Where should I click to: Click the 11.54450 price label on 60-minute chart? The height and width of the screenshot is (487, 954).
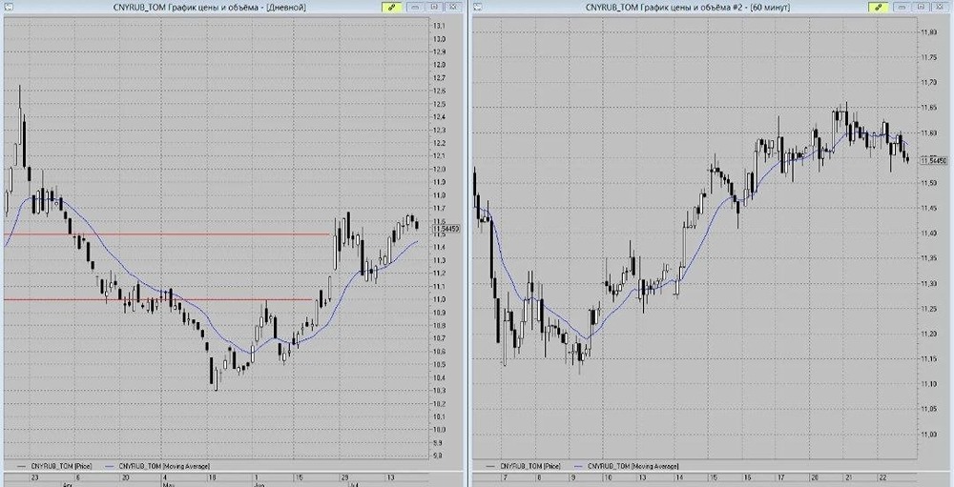(934, 160)
